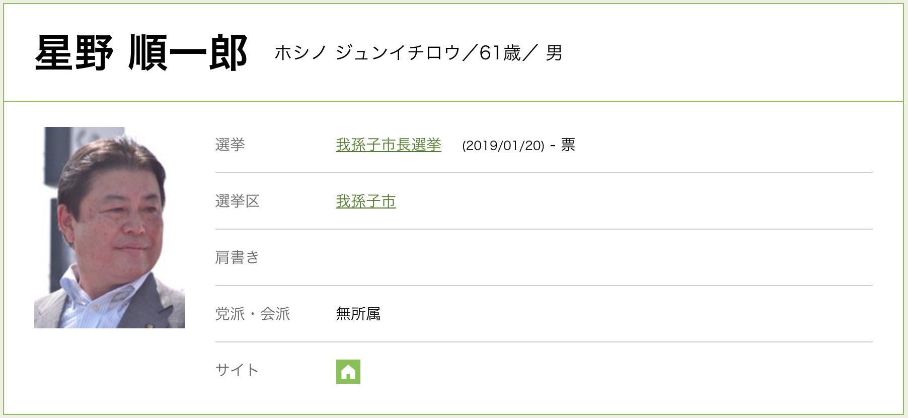Viewport: 908px width, 418px height.
Task: Click the vote count text 票
Action: point(568,145)
